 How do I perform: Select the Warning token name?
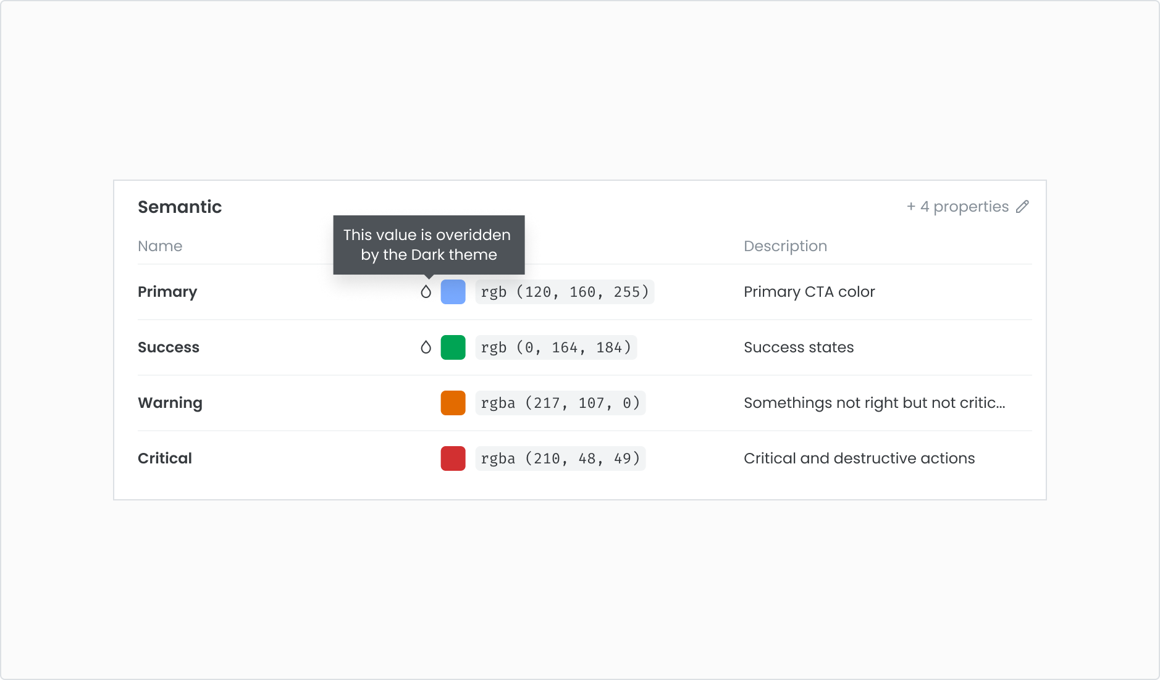[x=170, y=403]
